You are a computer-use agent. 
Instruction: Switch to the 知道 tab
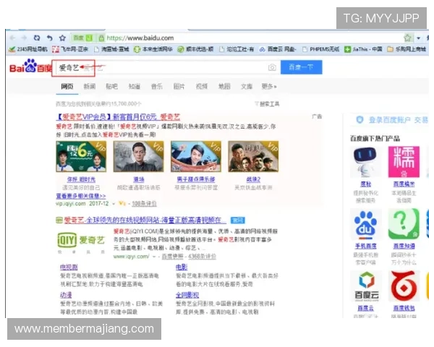point(135,87)
